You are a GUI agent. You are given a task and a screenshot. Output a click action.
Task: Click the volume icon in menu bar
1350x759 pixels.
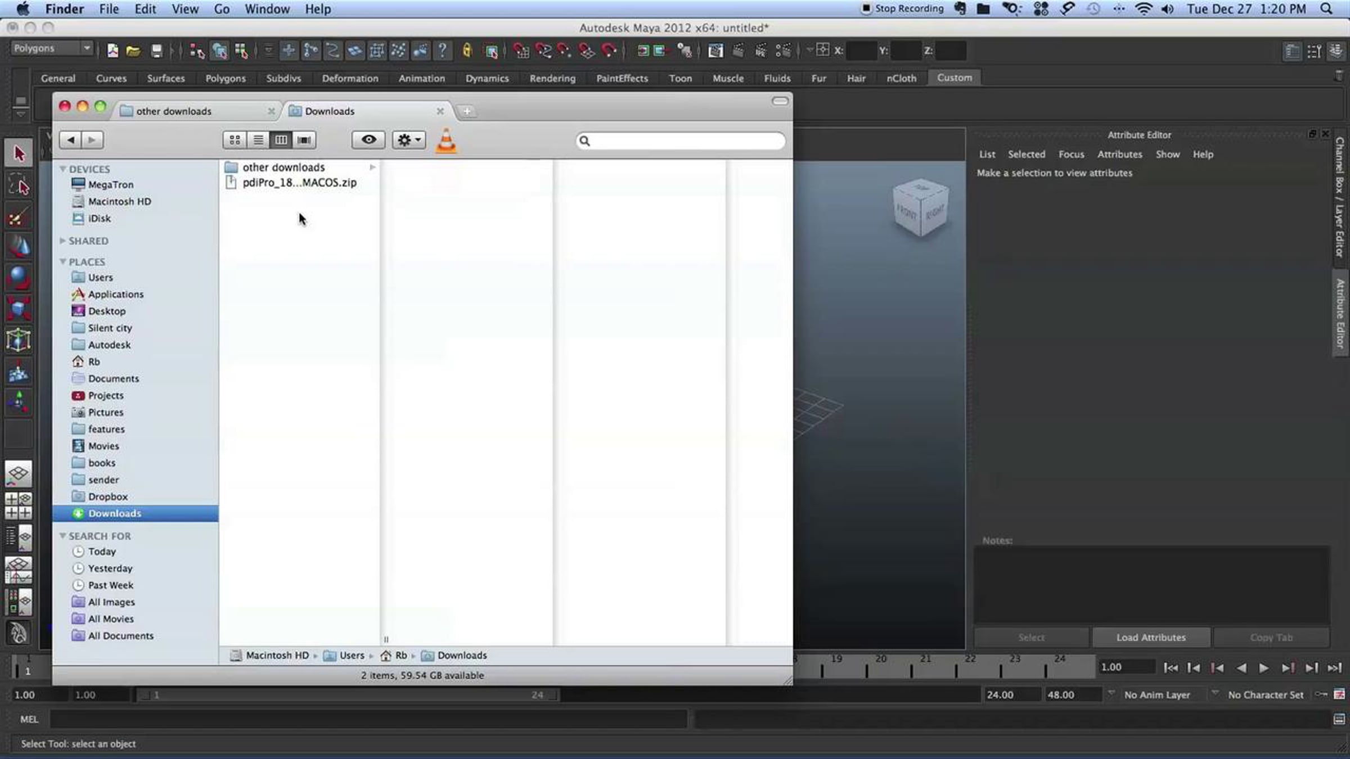[x=1168, y=9]
